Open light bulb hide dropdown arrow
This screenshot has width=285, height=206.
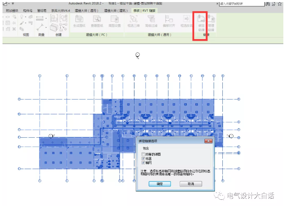[25, 17]
